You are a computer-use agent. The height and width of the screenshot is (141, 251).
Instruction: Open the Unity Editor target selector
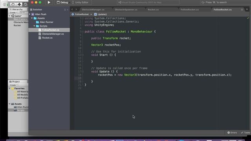coord(80,2)
